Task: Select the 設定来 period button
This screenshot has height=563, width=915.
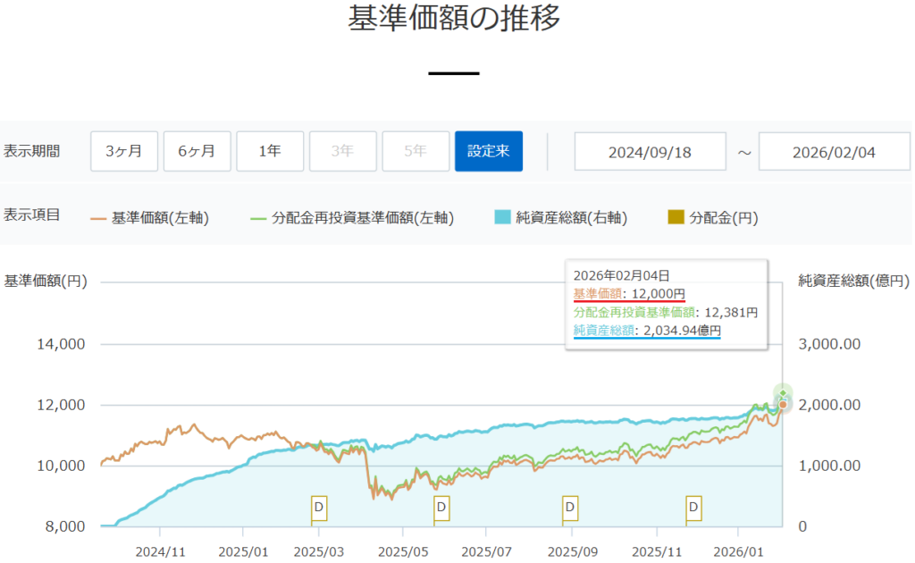Action: click(x=489, y=151)
